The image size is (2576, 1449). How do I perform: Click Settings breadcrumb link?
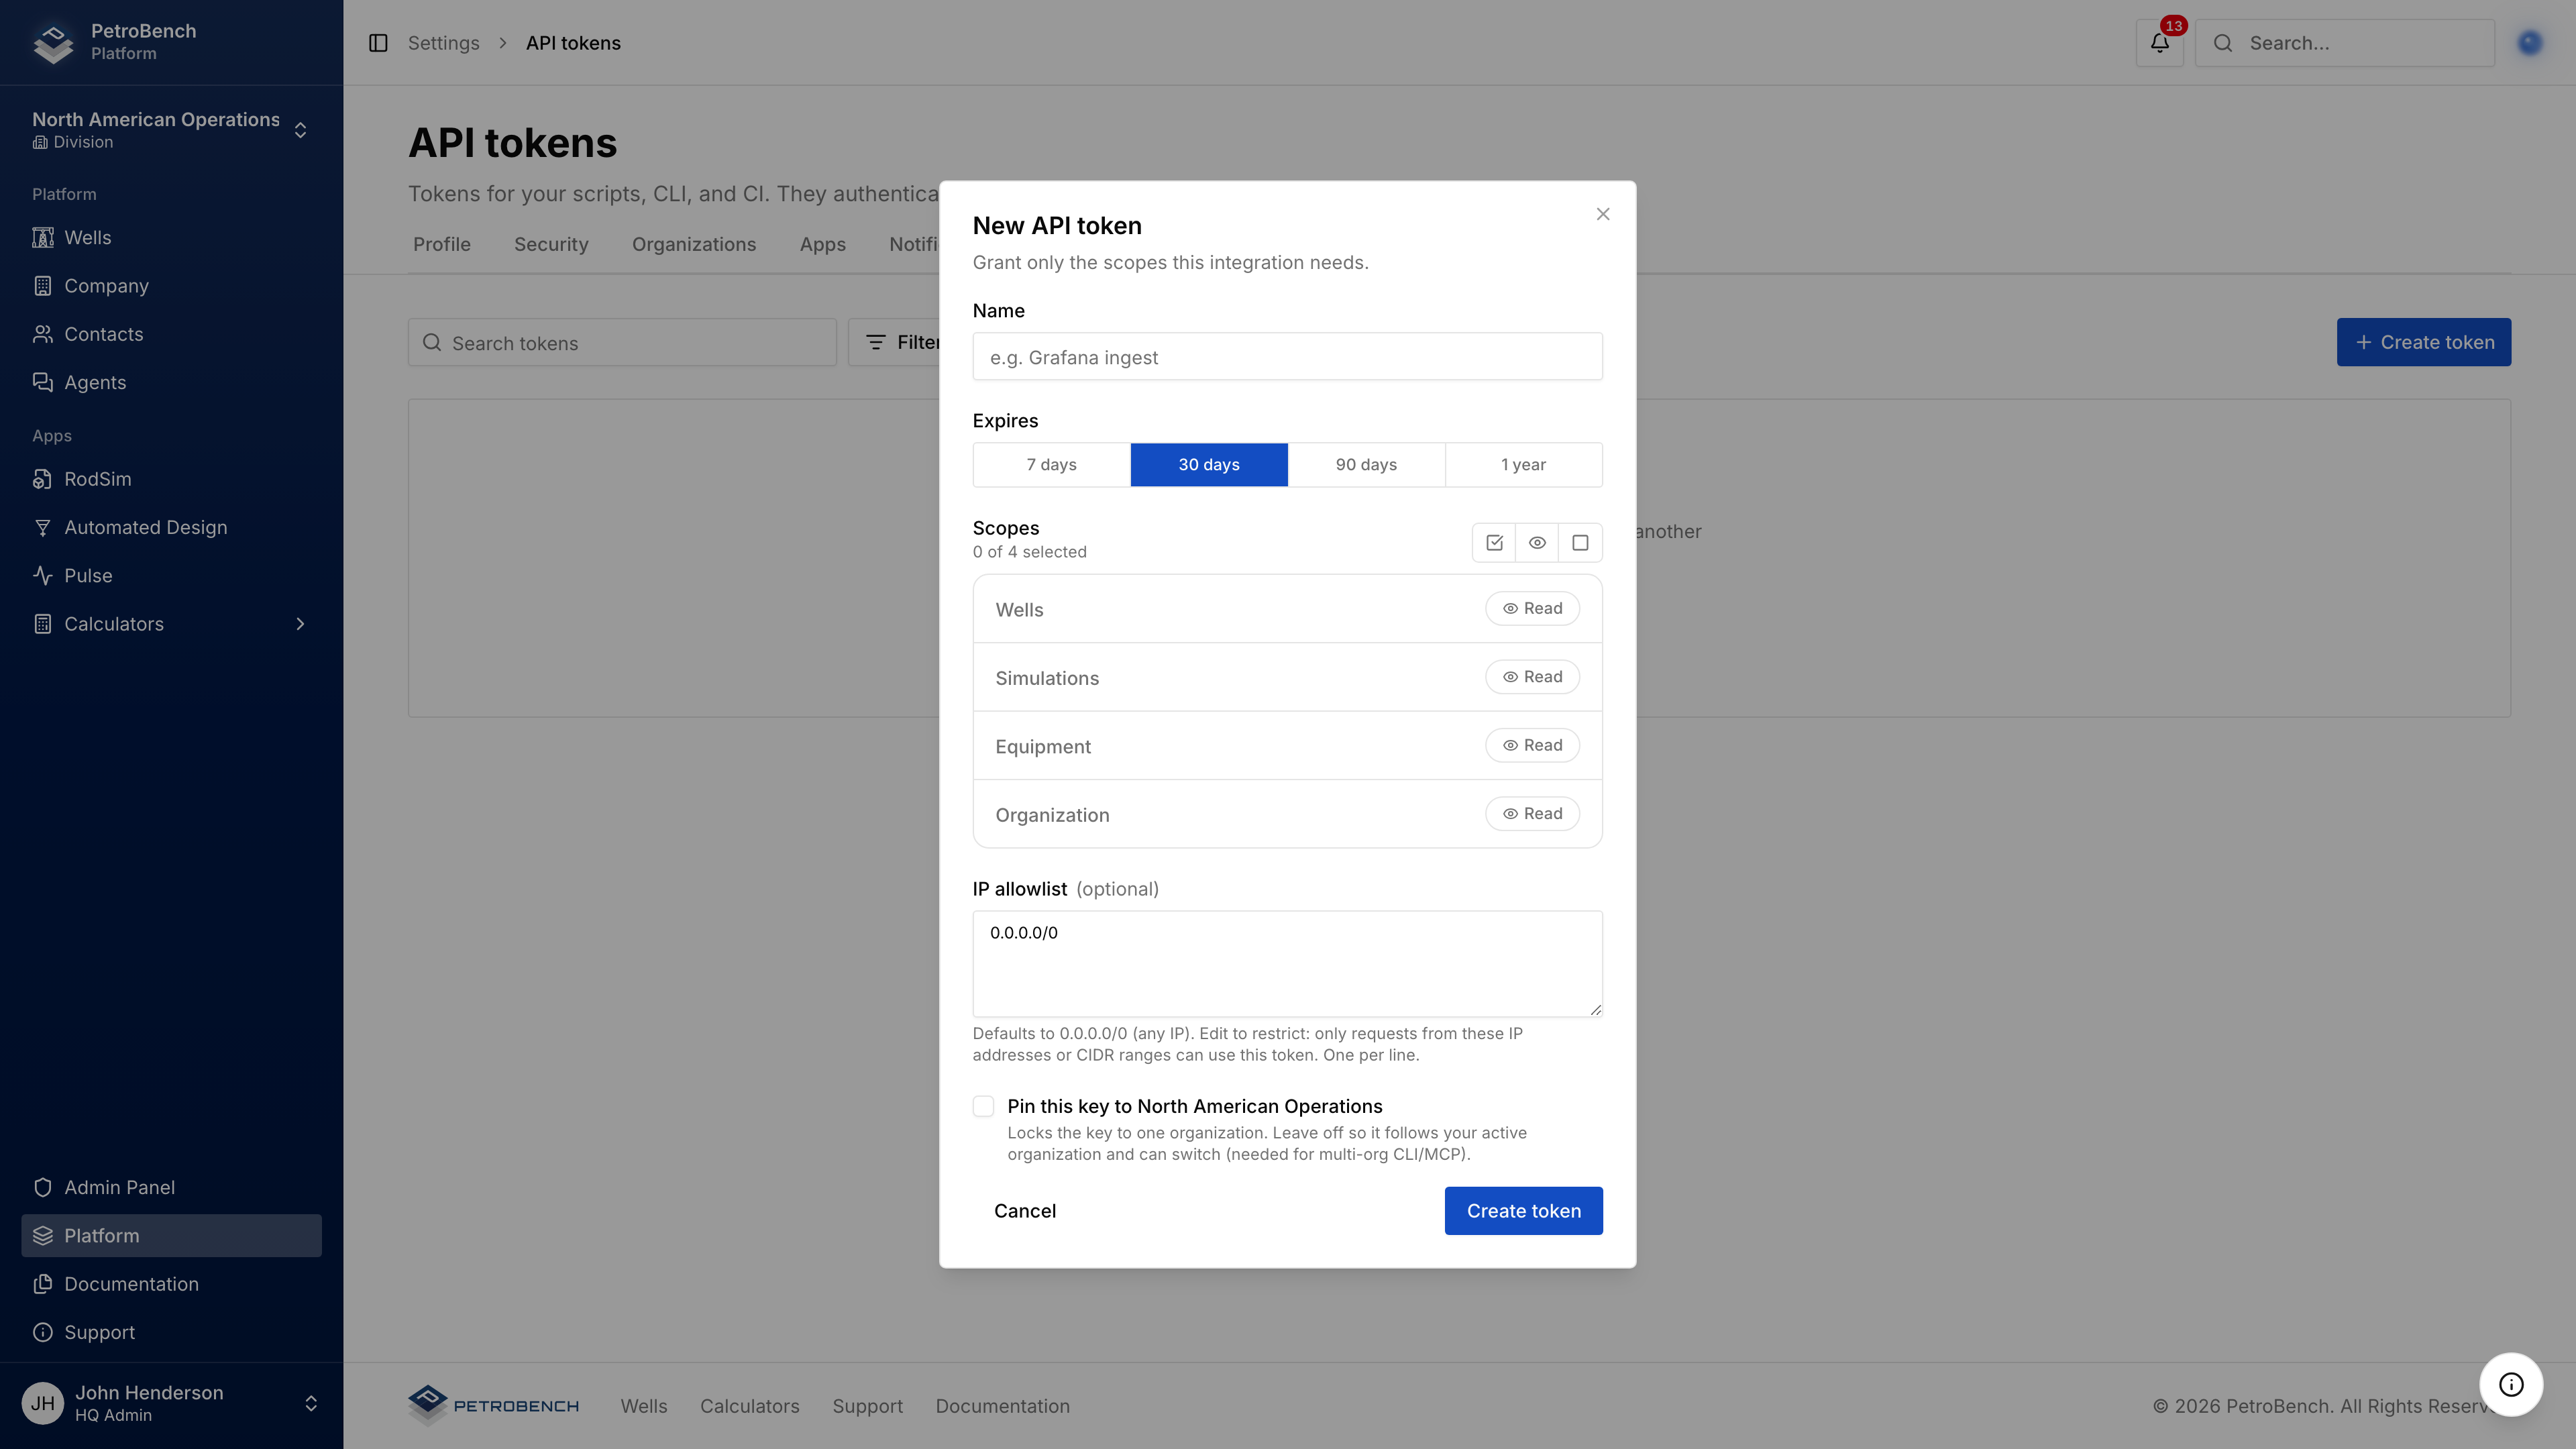443,43
